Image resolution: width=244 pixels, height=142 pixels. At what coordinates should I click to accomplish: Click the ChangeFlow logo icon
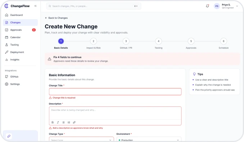[6, 6]
